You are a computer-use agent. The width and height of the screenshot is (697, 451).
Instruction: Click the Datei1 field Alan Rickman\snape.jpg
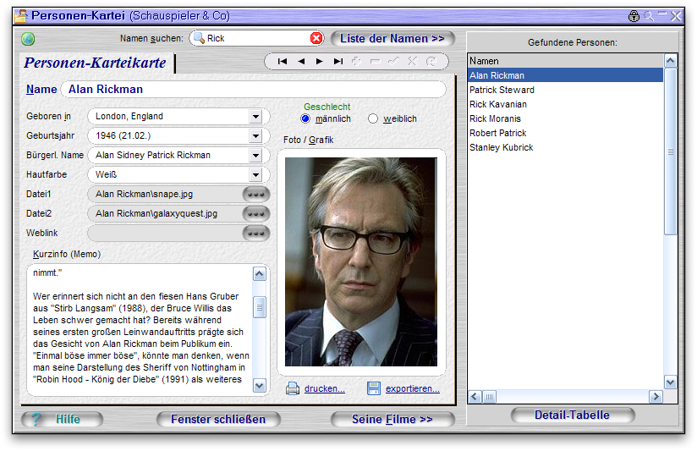click(165, 195)
